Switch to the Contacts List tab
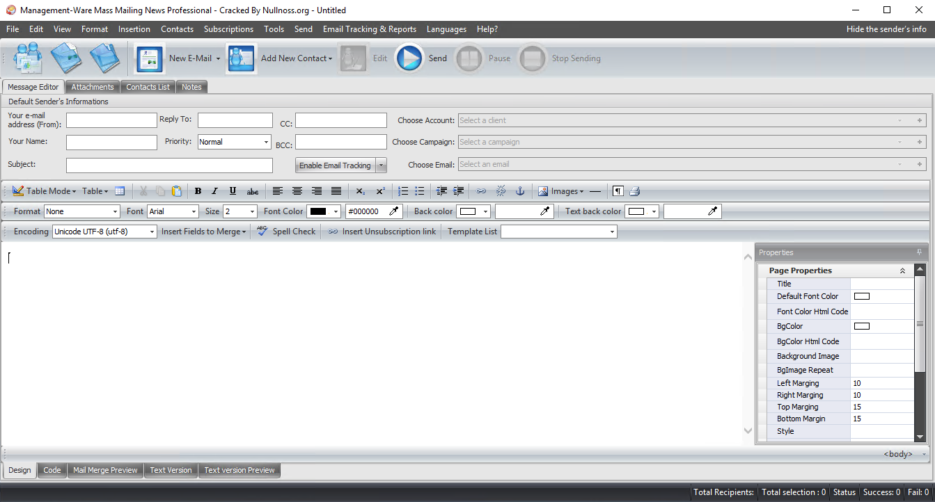Image resolution: width=935 pixels, height=502 pixels. coord(148,87)
